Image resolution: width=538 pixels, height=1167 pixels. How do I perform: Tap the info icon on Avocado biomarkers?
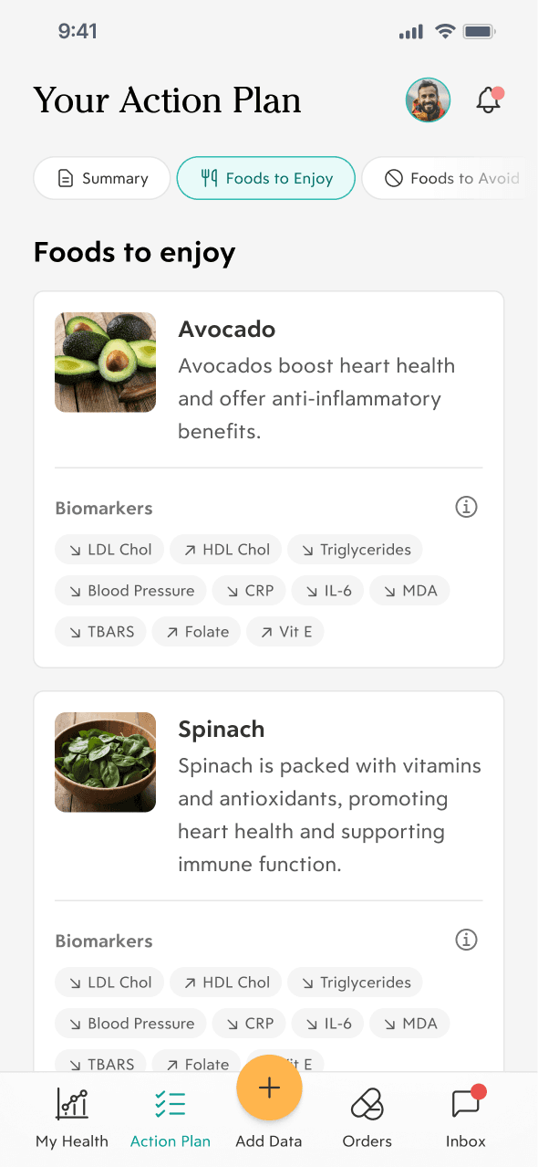[466, 506]
